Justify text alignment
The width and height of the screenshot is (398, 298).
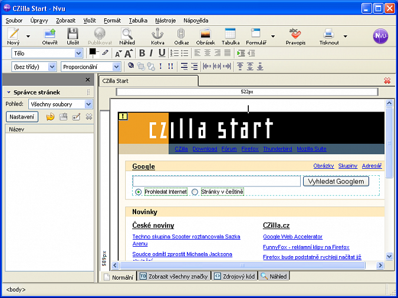pos(228,53)
